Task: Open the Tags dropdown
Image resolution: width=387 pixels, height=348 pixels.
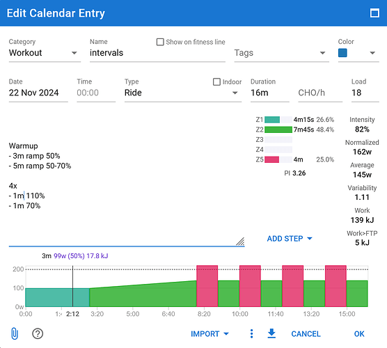Action: click(x=282, y=53)
